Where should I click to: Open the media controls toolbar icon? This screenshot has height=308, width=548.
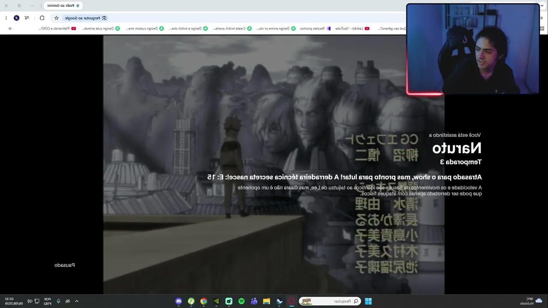27,18
